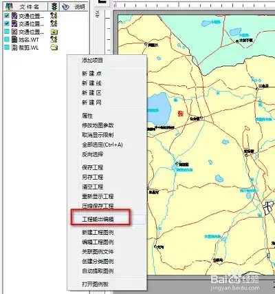Select 压缩保存工程 menu entry
This screenshot has width=275, height=294.
tap(98, 206)
